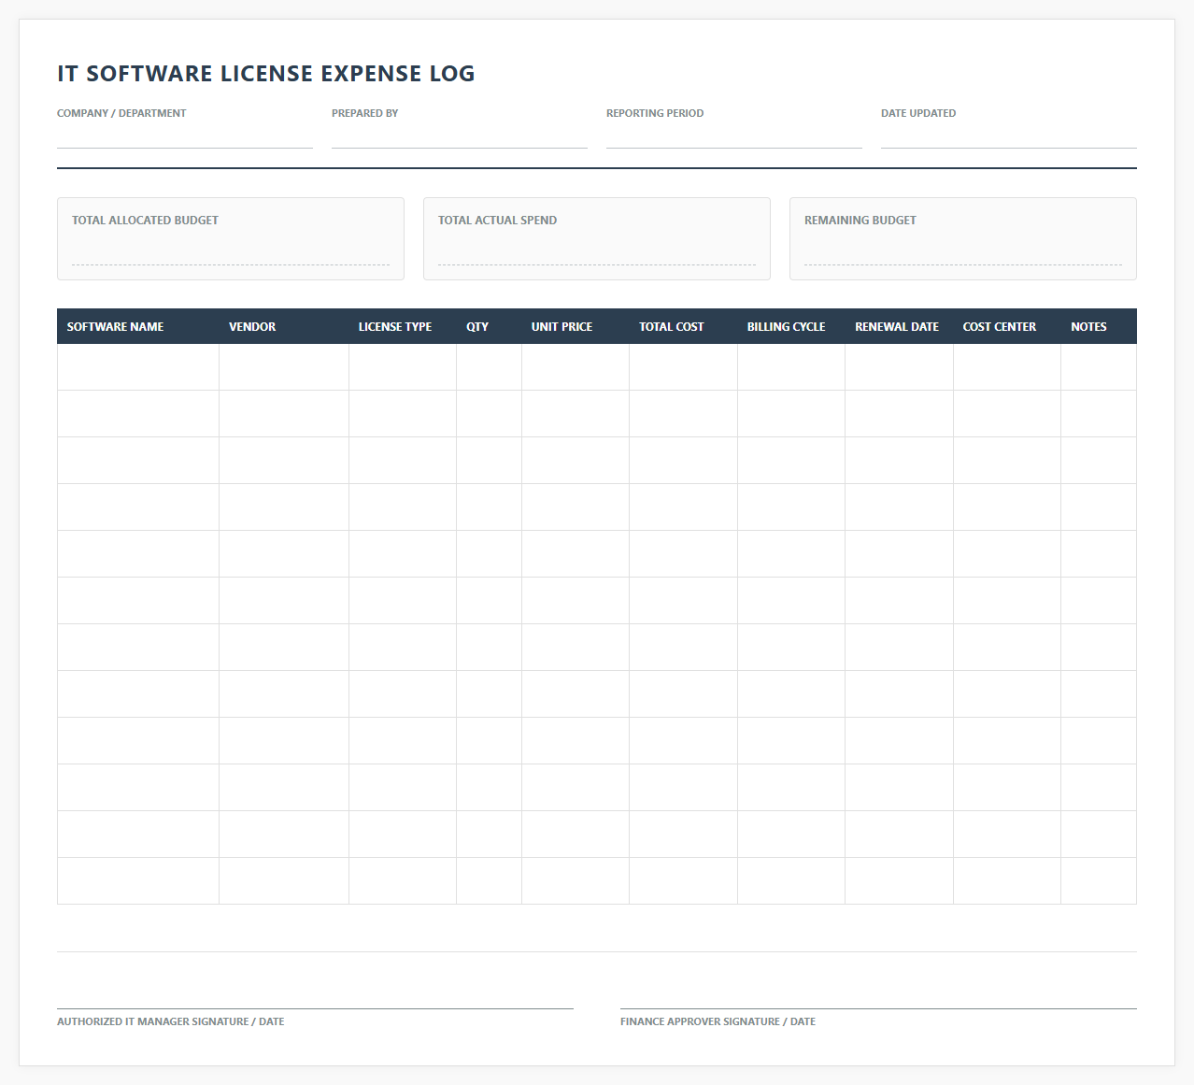Image resolution: width=1194 pixels, height=1085 pixels.
Task: Click the Finance Approver Signature / Date label
Action: (x=718, y=1021)
